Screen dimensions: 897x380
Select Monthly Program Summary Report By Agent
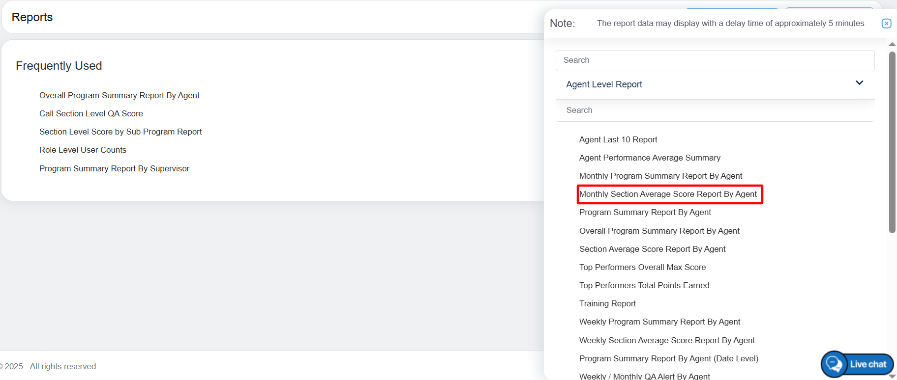[x=660, y=176]
